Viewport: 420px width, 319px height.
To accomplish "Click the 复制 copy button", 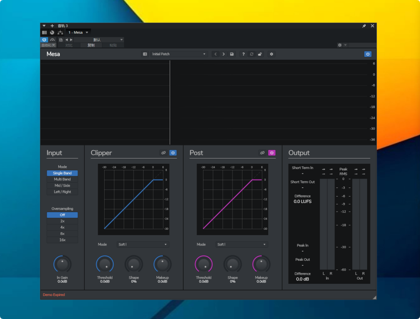I will [91, 45].
